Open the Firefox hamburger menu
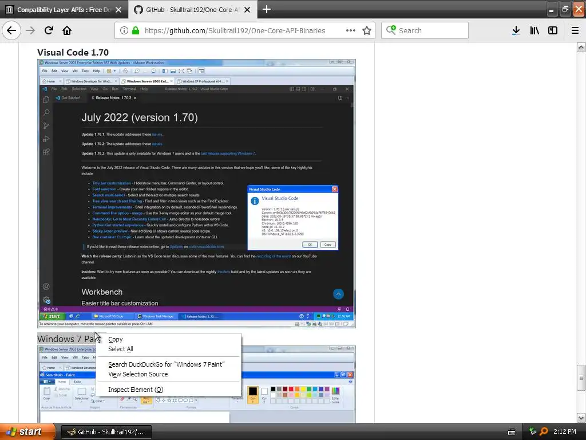 [x=575, y=31]
